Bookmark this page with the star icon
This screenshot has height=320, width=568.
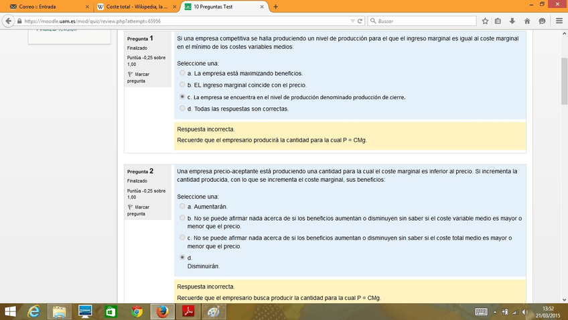click(485, 21)
